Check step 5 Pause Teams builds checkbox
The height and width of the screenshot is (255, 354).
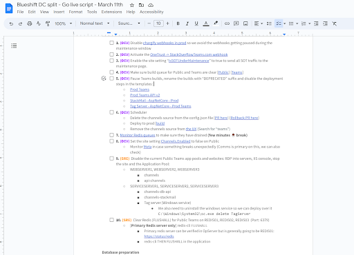click(111, 79)
